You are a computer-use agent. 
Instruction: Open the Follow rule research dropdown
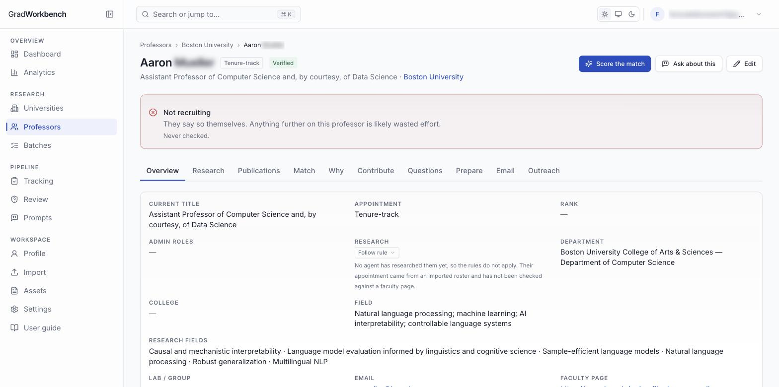click(x=377, y=253)
